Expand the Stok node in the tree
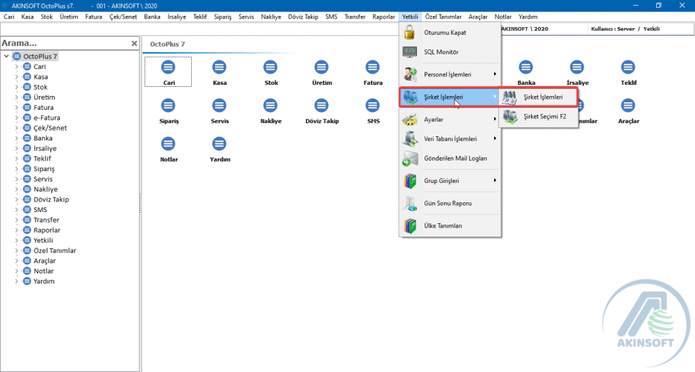 17,87
